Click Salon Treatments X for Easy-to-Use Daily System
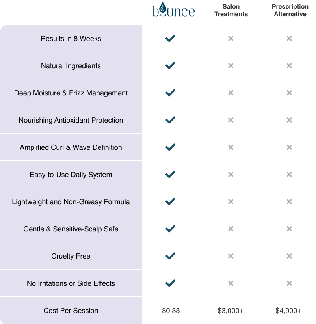Image resolution: width=316 pixels, height=324 pixels. tap(231, 175)
